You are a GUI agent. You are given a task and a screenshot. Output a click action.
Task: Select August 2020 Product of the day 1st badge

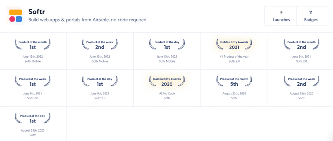[x=33, y=118]
